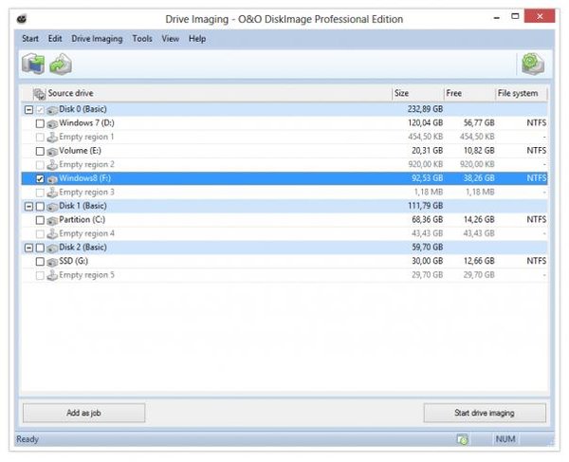Click the app logo in title bar
569x462 pixels.
click(22, 19)
